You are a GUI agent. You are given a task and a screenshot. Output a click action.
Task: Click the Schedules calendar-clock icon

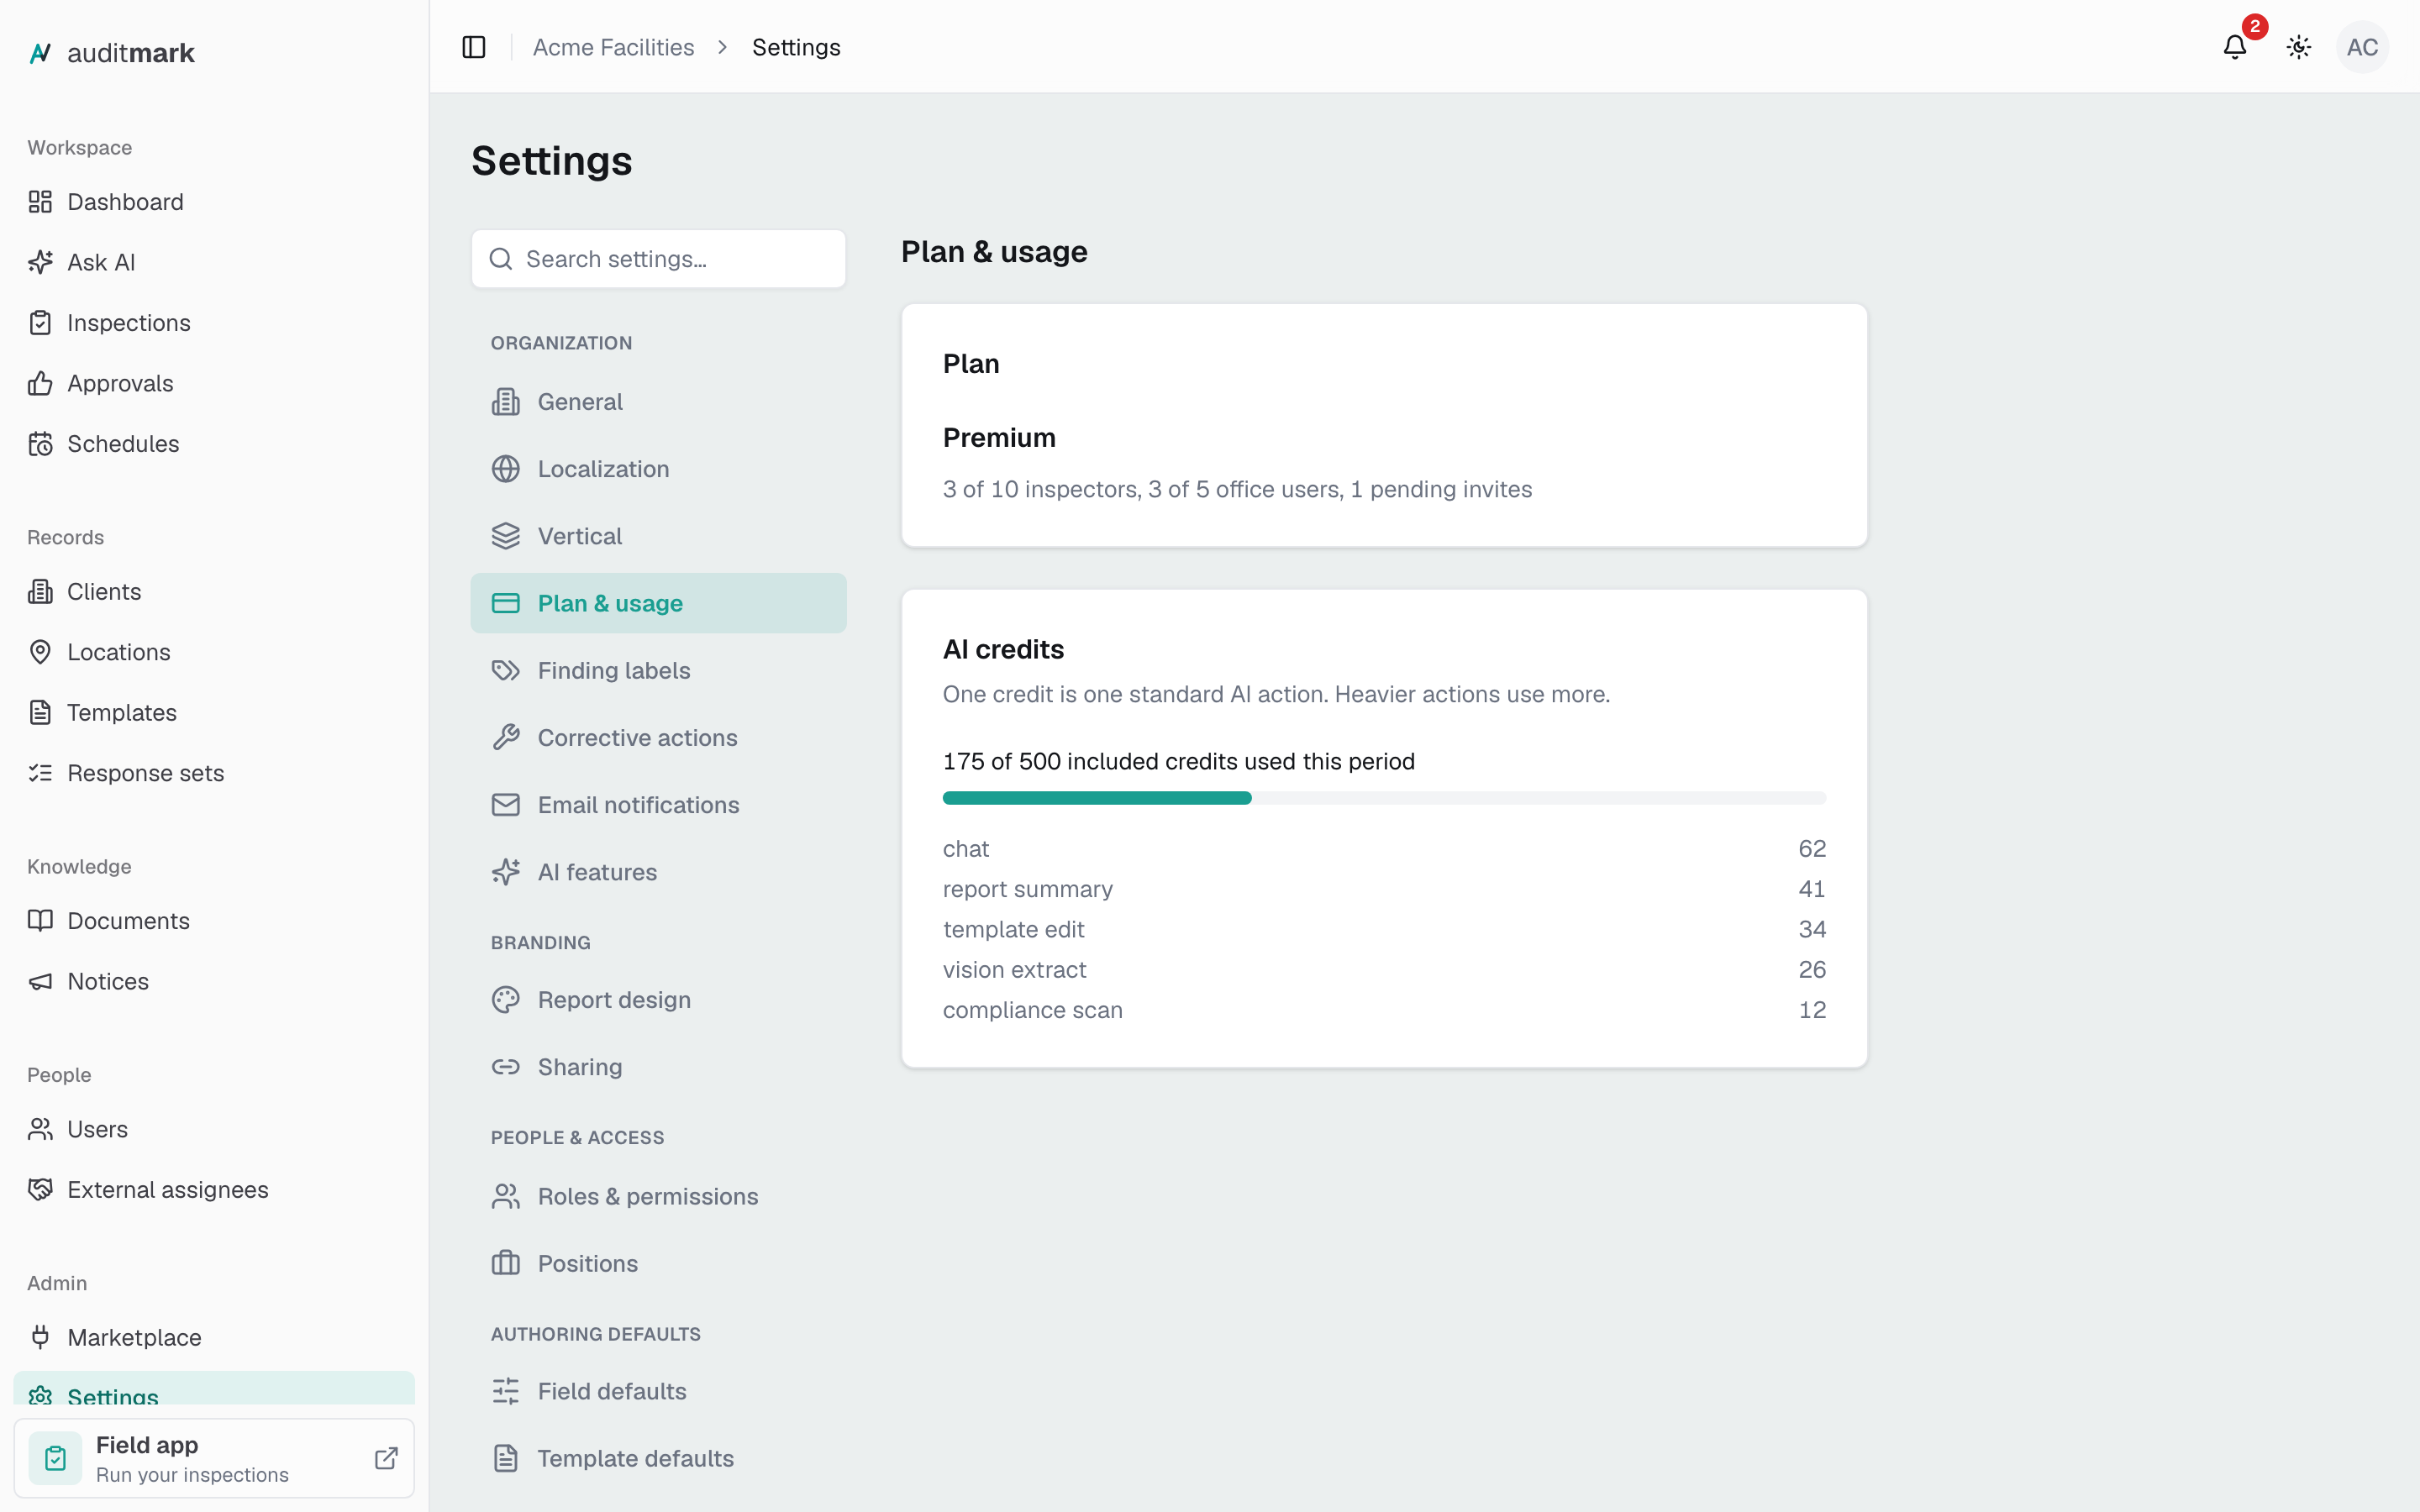pos(40,444)
